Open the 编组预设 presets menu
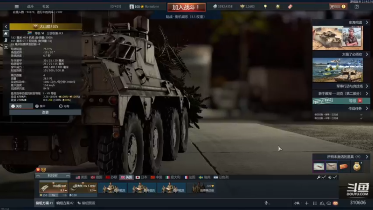The height and width of the screenshot is (210, 373). (x=86, y=203)
